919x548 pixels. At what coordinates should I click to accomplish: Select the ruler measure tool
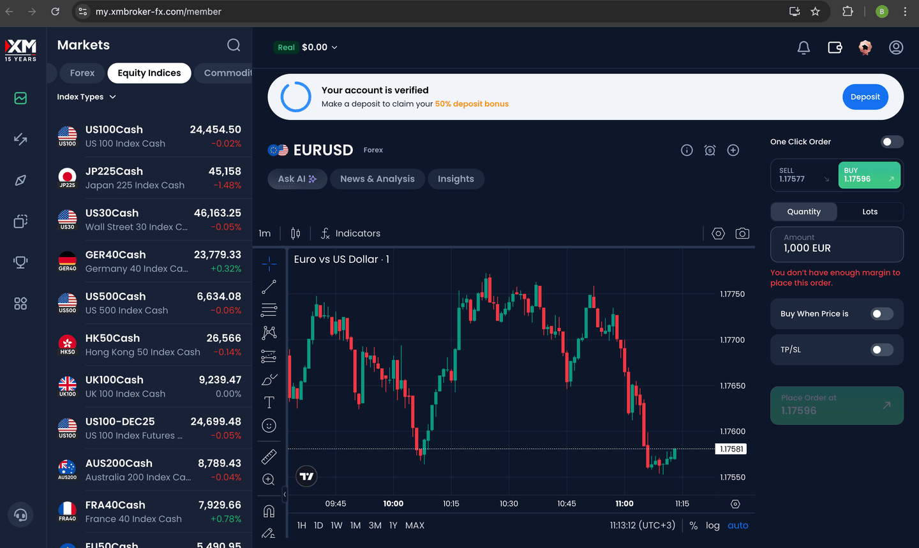(269, 456)
